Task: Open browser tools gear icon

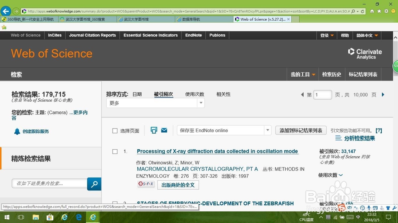Action: click(x=386, y=12)
